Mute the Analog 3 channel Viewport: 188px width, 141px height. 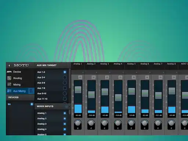point(107,77)
